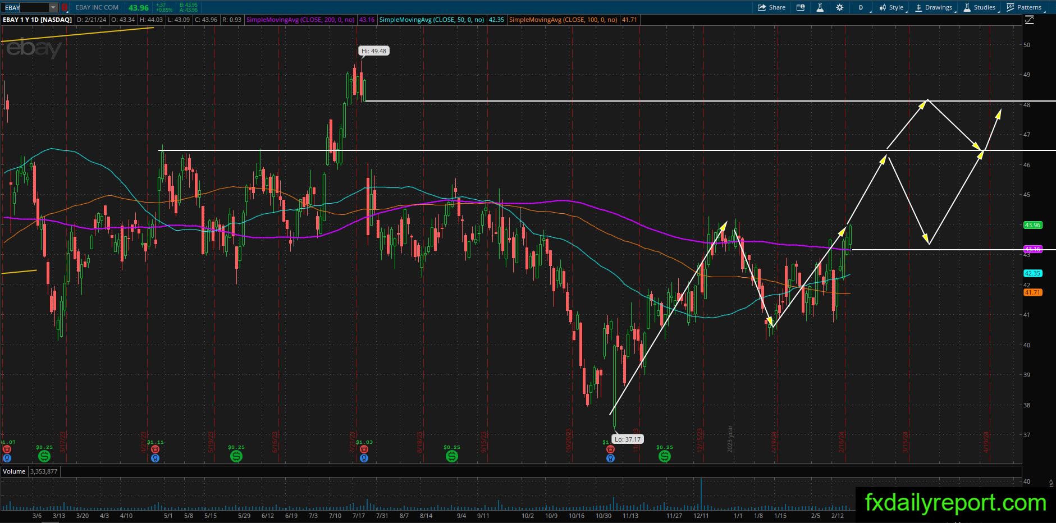1056x523 pixels.
Task: Select the 200-period SimpleMovingAvg label
Action: [300, 20]
